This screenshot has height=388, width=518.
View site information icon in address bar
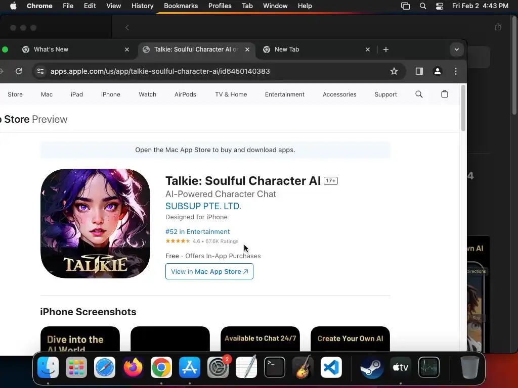[40, 71]
